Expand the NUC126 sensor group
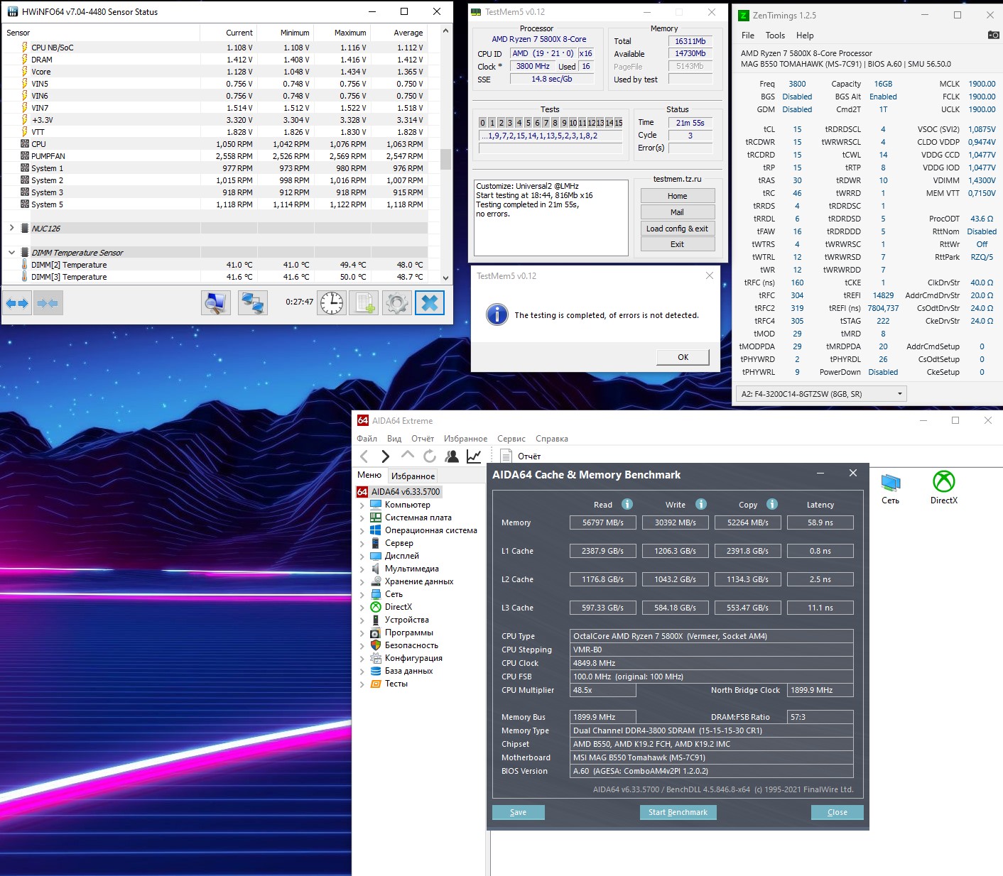 click(x=11, y=228)
